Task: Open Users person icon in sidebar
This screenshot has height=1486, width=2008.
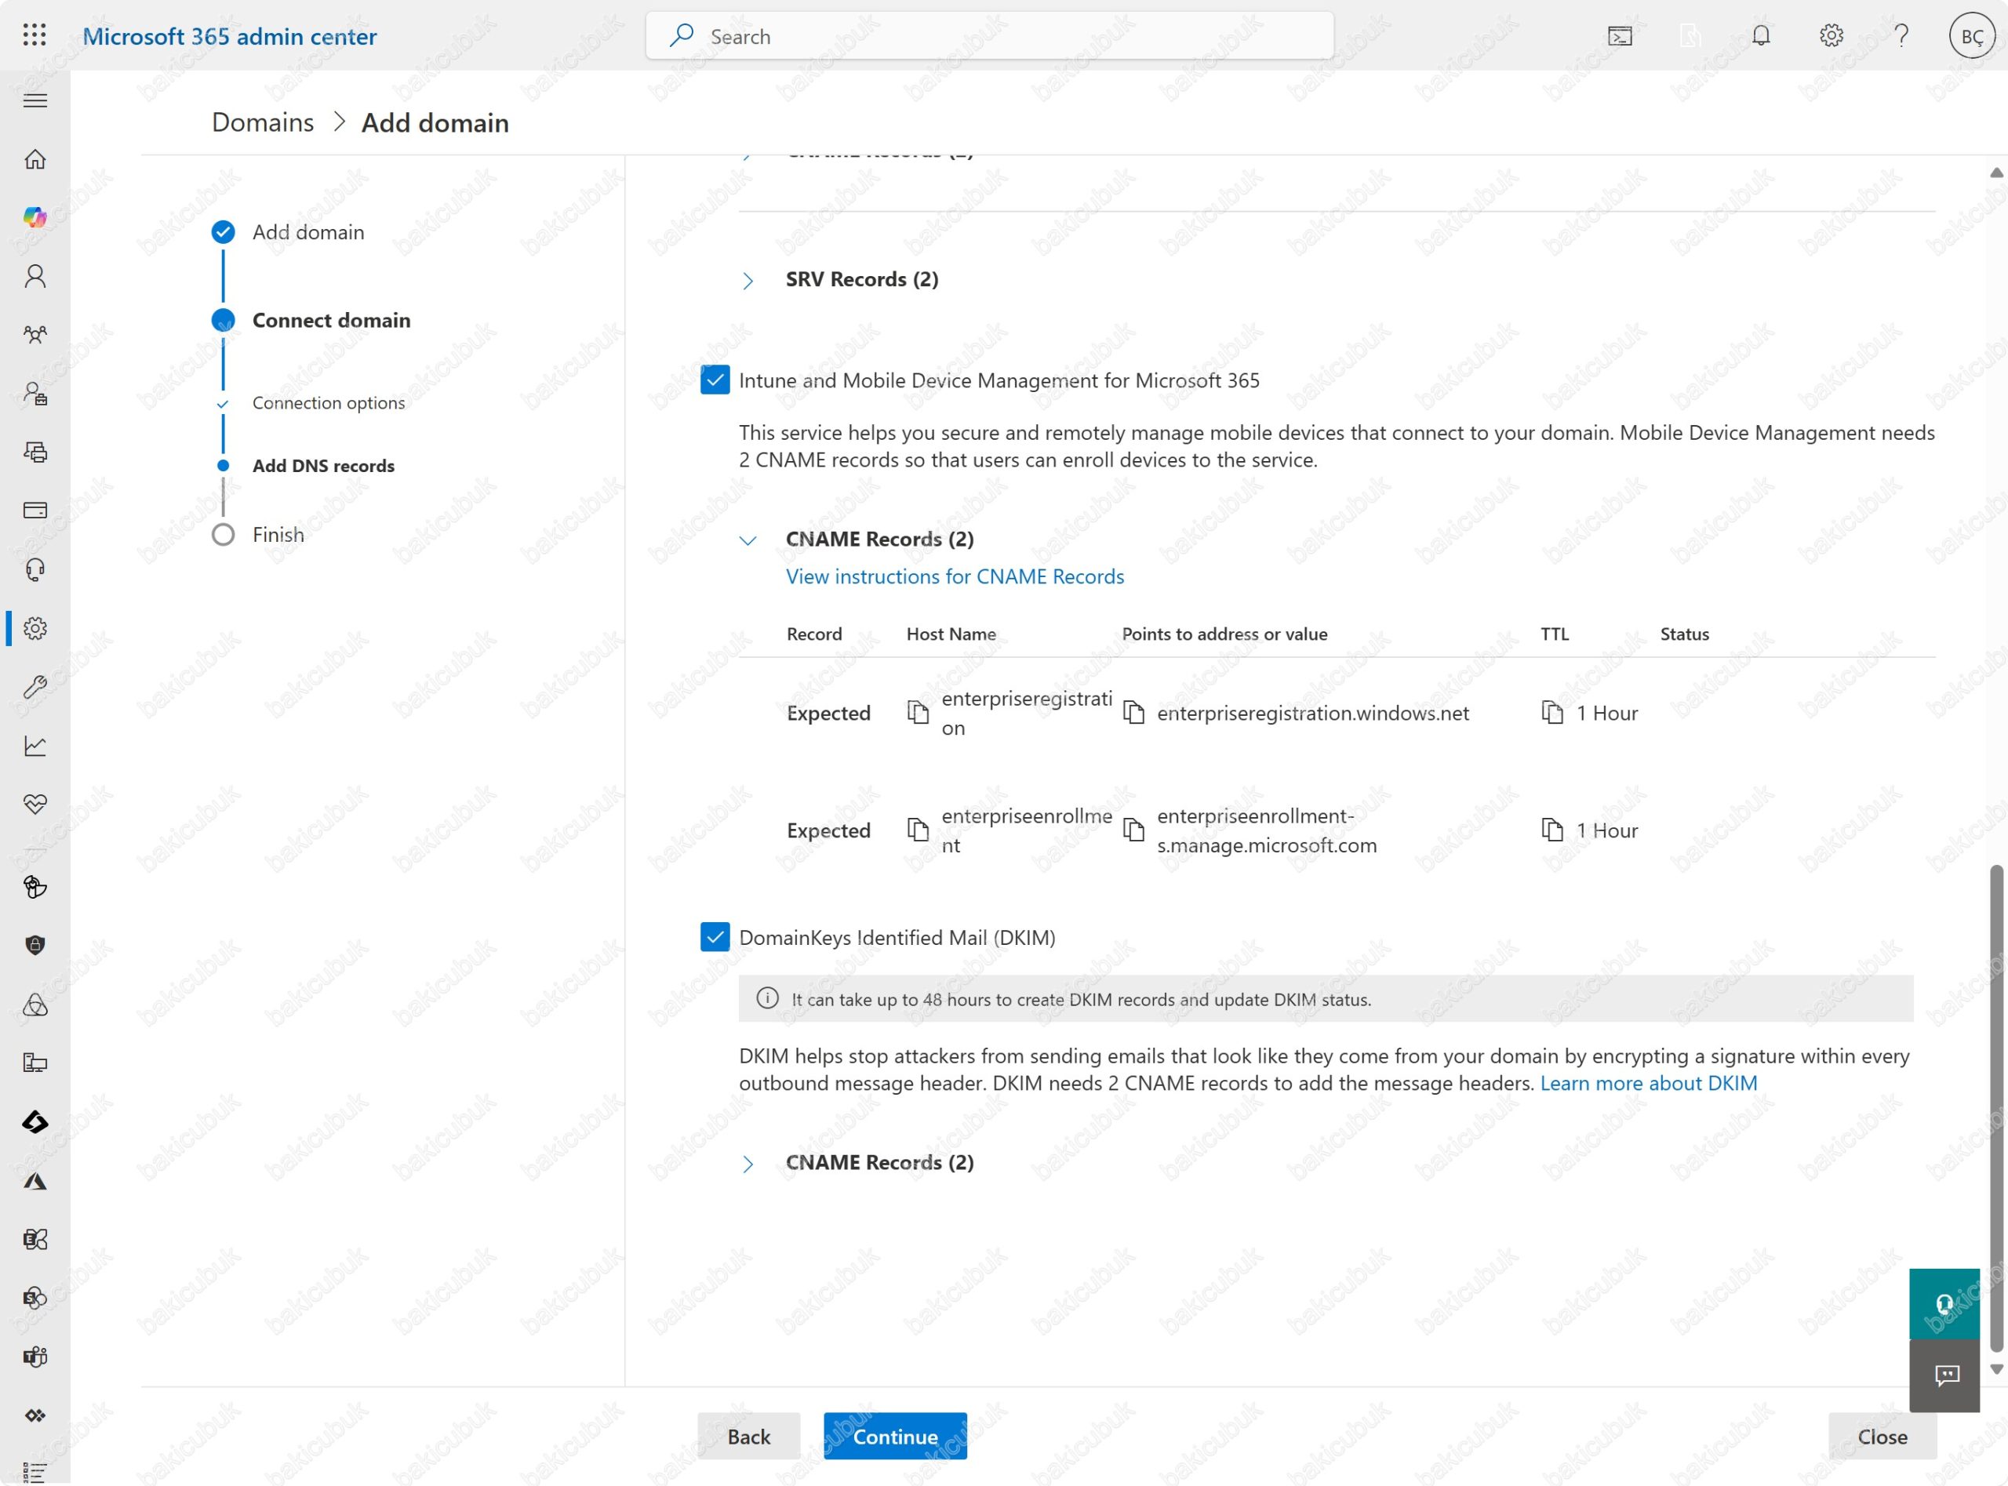Action: [x=35, y=276]
